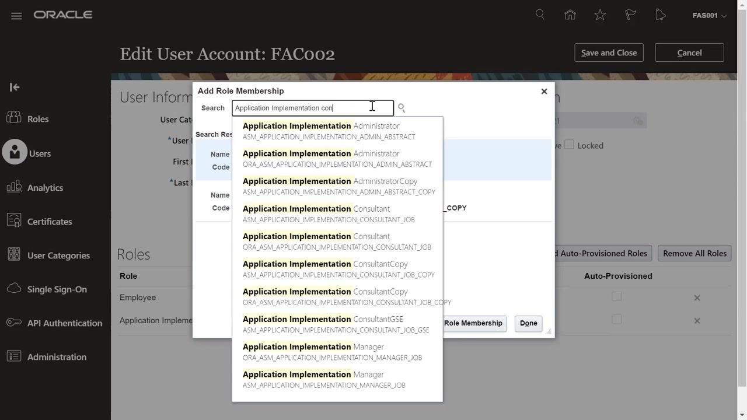Screen dimensions: 747x420
Task: Select suggestion ORA_ASM_APPLICATION_IMPLEMENTATION_ADMIN_ABSTRACT
Action: 337,159
